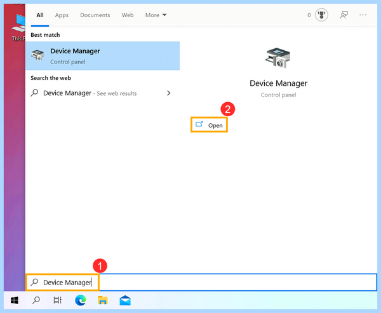381x313 pixels.
Task: Expand the More filter dropdown
Action: pyautogui.click(x=156, y=15)
